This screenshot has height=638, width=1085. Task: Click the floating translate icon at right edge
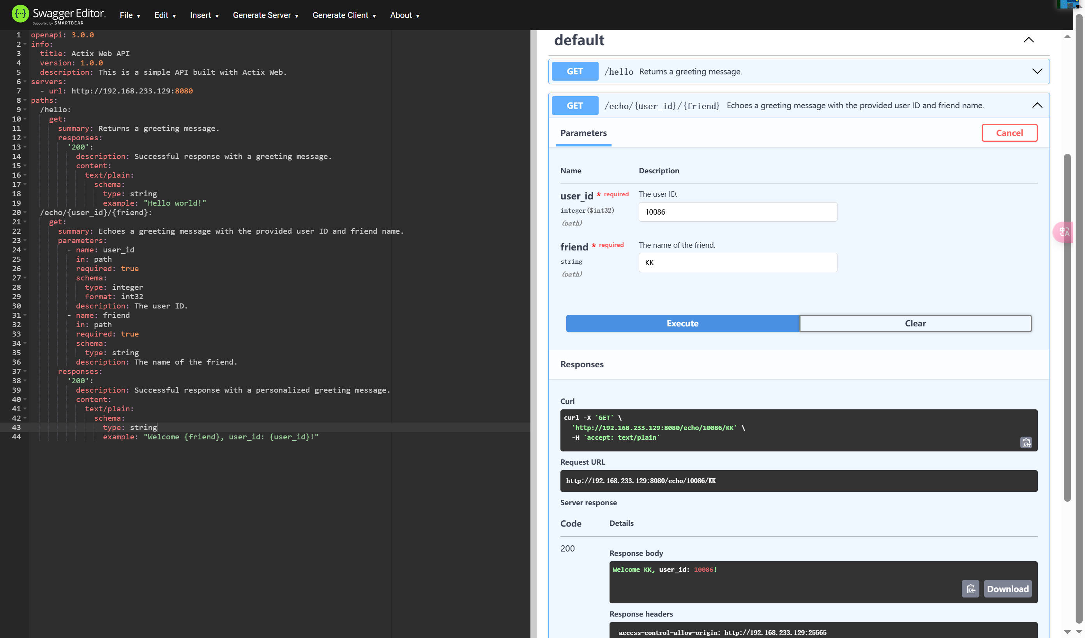coord(1064,232)
